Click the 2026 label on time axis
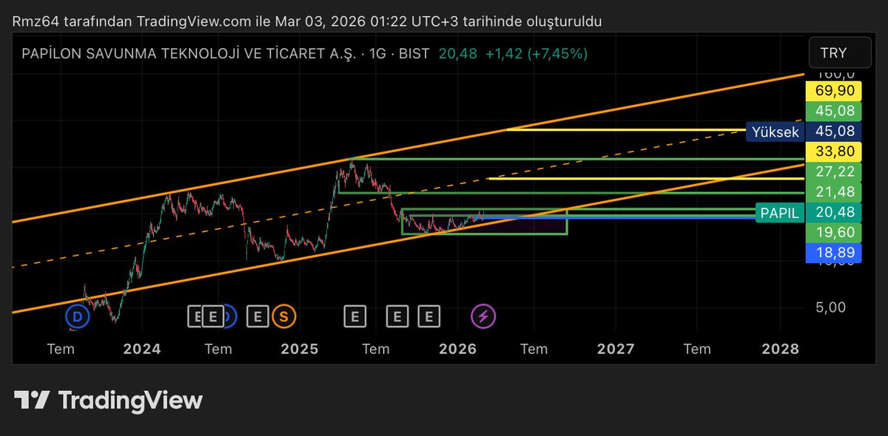Screen dimensions: 888x436 pyautogui.click(x=457, y=349)
